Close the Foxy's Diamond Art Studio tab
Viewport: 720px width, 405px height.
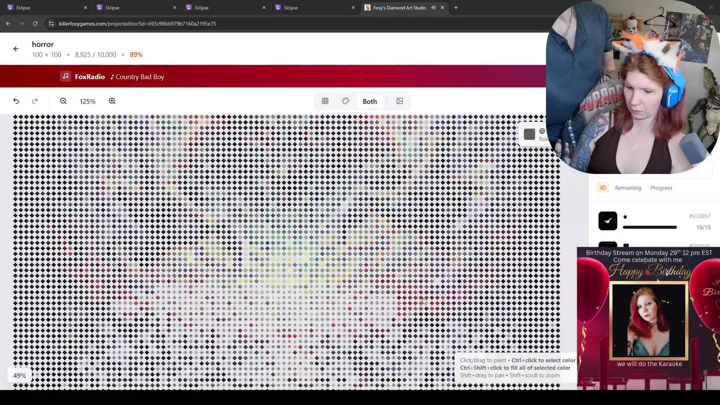click(442, 8)
